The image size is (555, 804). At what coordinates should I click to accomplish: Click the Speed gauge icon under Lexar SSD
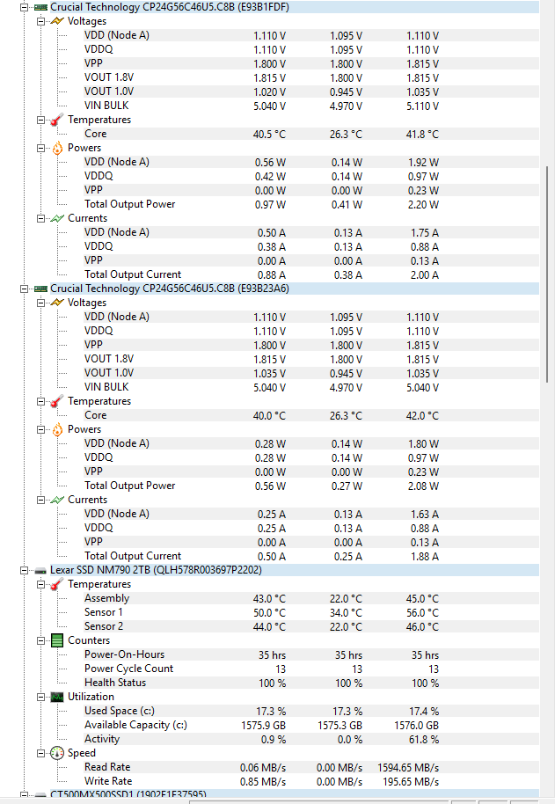tap(57, 753)
